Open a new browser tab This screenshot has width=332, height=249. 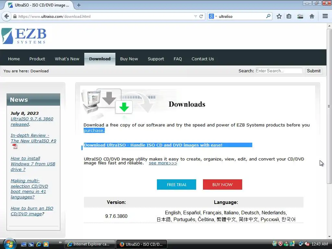(x=78, y=5)
